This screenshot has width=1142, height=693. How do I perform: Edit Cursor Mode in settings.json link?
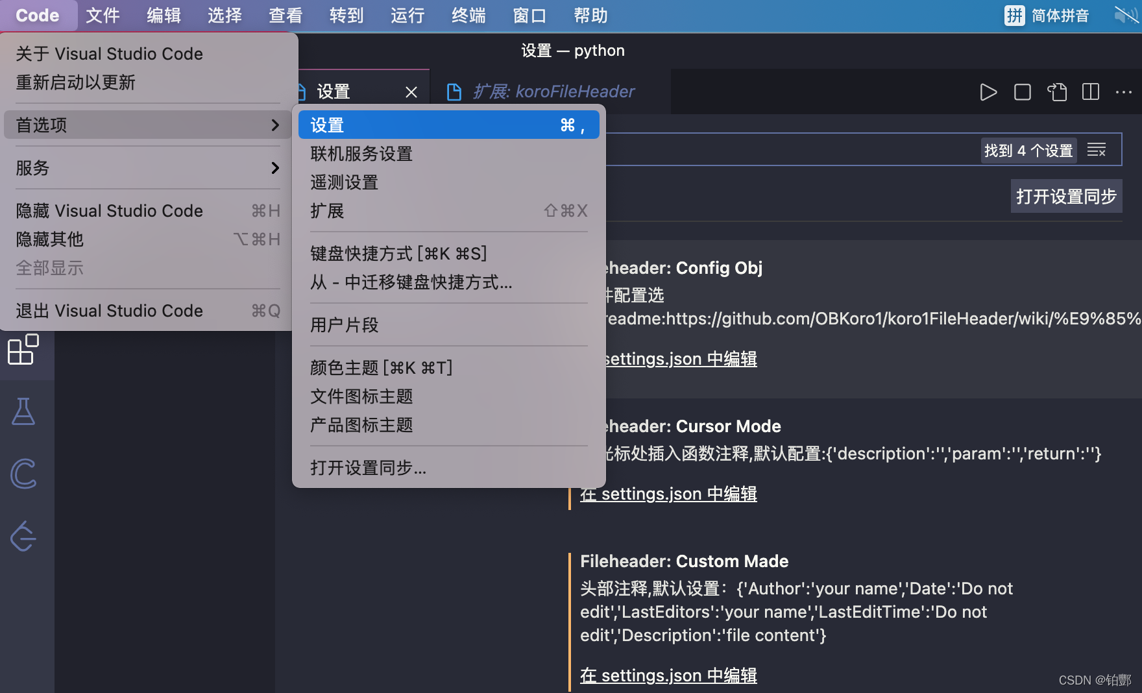668,493
